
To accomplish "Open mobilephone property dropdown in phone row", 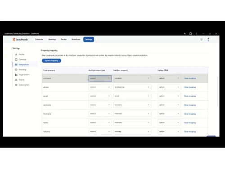I will [x=132, y=87].
